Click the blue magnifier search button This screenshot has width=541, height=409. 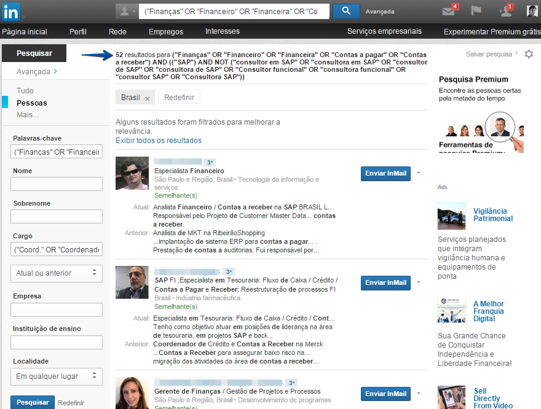click(346, 11)
